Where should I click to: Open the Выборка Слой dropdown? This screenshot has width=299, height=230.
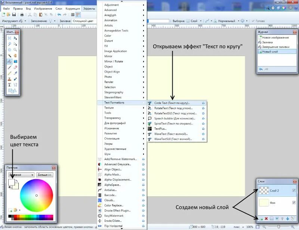tap(194, 21)
